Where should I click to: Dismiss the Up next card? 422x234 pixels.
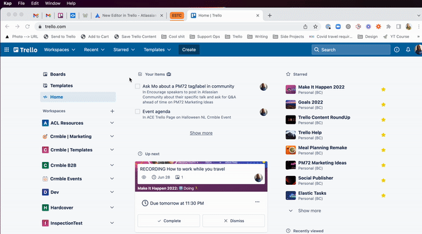234,221
